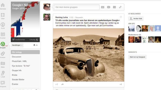The image size is (161, 90).
Task: Open the Bilder photos icon
Action: (x=3, y=63)
